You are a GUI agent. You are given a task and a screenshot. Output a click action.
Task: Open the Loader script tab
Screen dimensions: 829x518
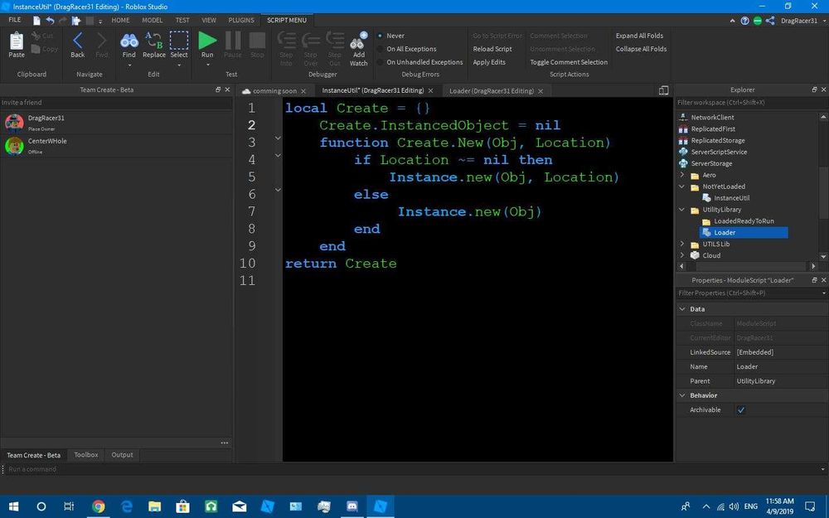491,91
